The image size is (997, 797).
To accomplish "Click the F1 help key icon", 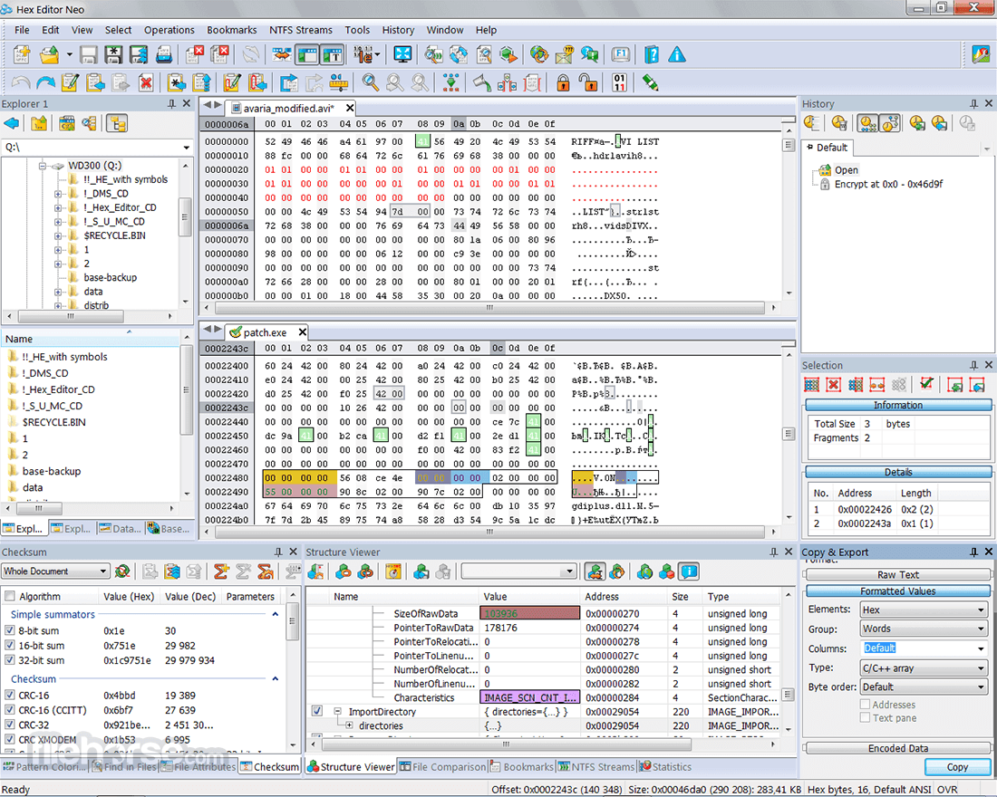I will click(621, 55).
